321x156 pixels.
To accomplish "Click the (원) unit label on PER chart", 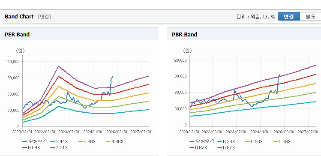I will point(20,51).
